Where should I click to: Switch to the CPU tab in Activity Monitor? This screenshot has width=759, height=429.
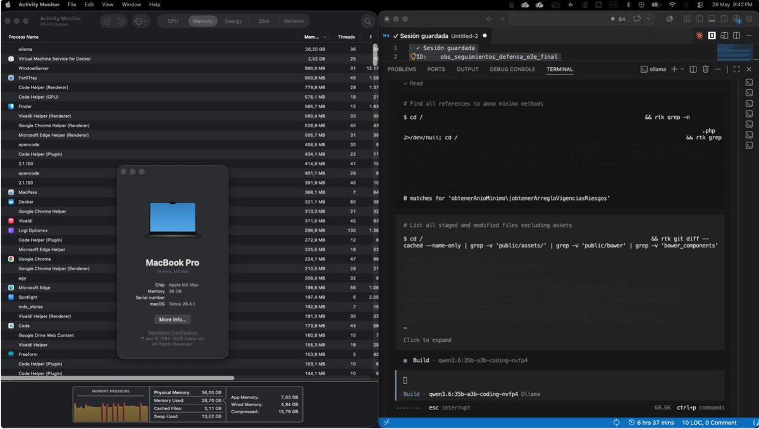(173, 21)
